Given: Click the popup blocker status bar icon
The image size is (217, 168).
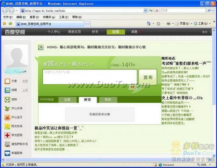Looking at the screenshot, I should [155, 165].
